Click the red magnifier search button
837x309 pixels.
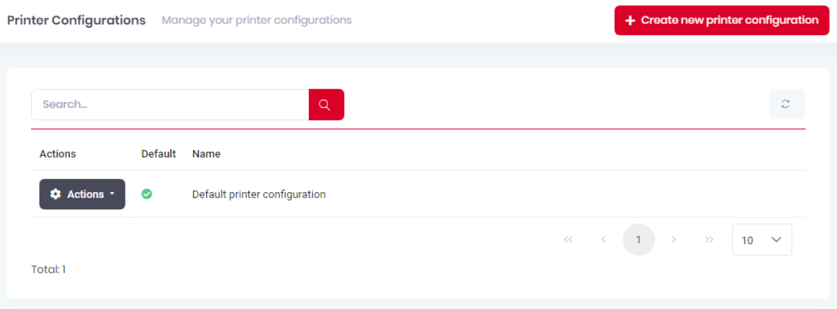(326, 104)
